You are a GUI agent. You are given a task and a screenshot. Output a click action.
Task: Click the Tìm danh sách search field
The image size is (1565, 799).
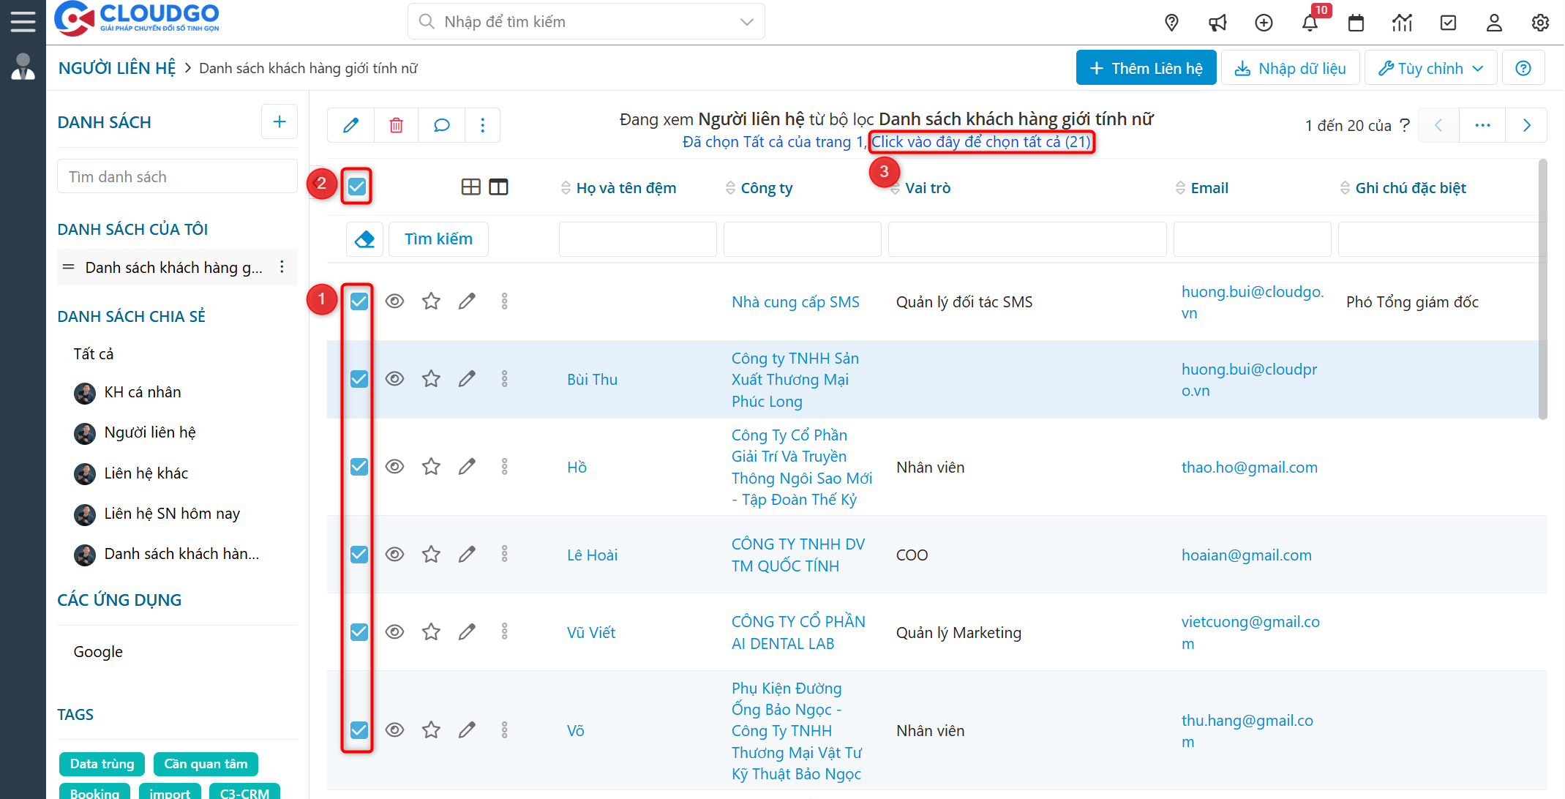(177, 177)
